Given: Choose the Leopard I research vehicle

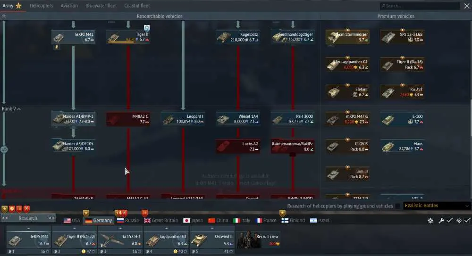Looking at the screenshot, I should point(183,119).
